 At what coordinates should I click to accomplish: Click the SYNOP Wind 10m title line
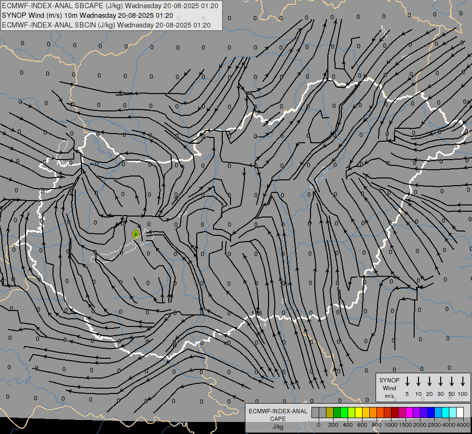[x=87, y=15]
